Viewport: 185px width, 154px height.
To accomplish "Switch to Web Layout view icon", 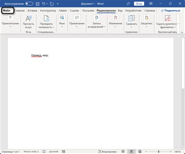I will tap(140, 151).
